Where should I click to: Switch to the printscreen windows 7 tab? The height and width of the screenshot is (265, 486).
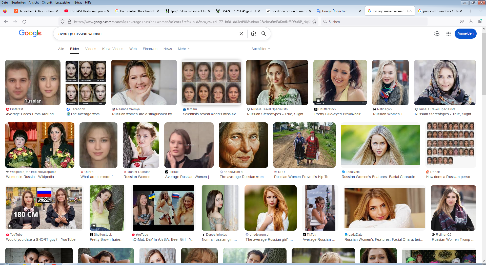click(440, 11)
